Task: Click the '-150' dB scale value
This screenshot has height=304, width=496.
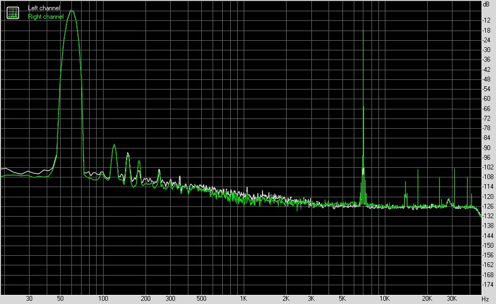Action: [x=487, y=246]
